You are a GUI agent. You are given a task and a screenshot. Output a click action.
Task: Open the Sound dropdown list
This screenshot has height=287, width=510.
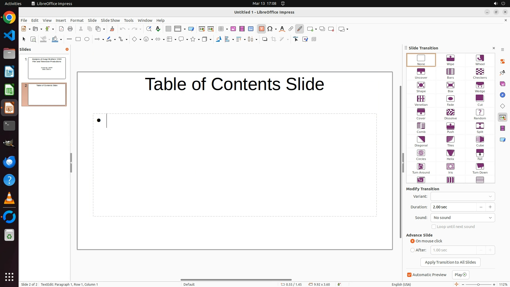(x=462, y=218)
